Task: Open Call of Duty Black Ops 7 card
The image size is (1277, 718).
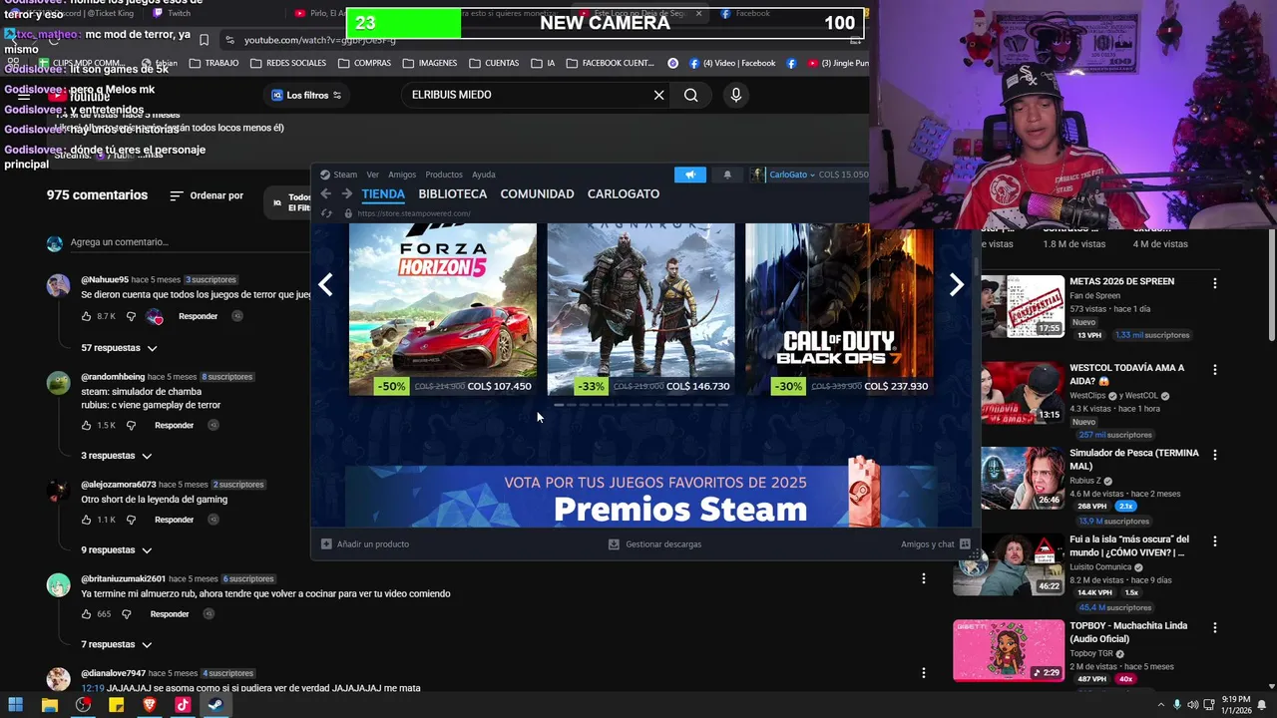Action: 839,309
